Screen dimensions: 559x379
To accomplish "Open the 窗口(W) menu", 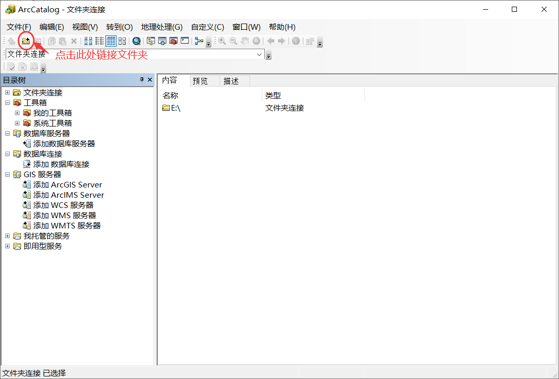I will click(x=246, y=27).
